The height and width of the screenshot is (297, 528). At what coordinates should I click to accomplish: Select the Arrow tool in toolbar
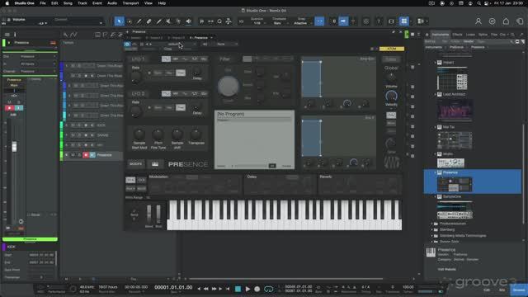pyautogui.click(x=119, y=21)
